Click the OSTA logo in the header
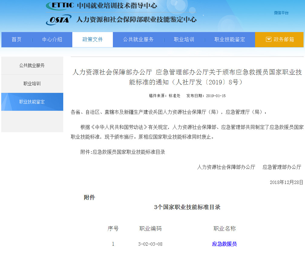Image resolution: width=305 pixels, height=259 pixels. (x=59, y=20)
